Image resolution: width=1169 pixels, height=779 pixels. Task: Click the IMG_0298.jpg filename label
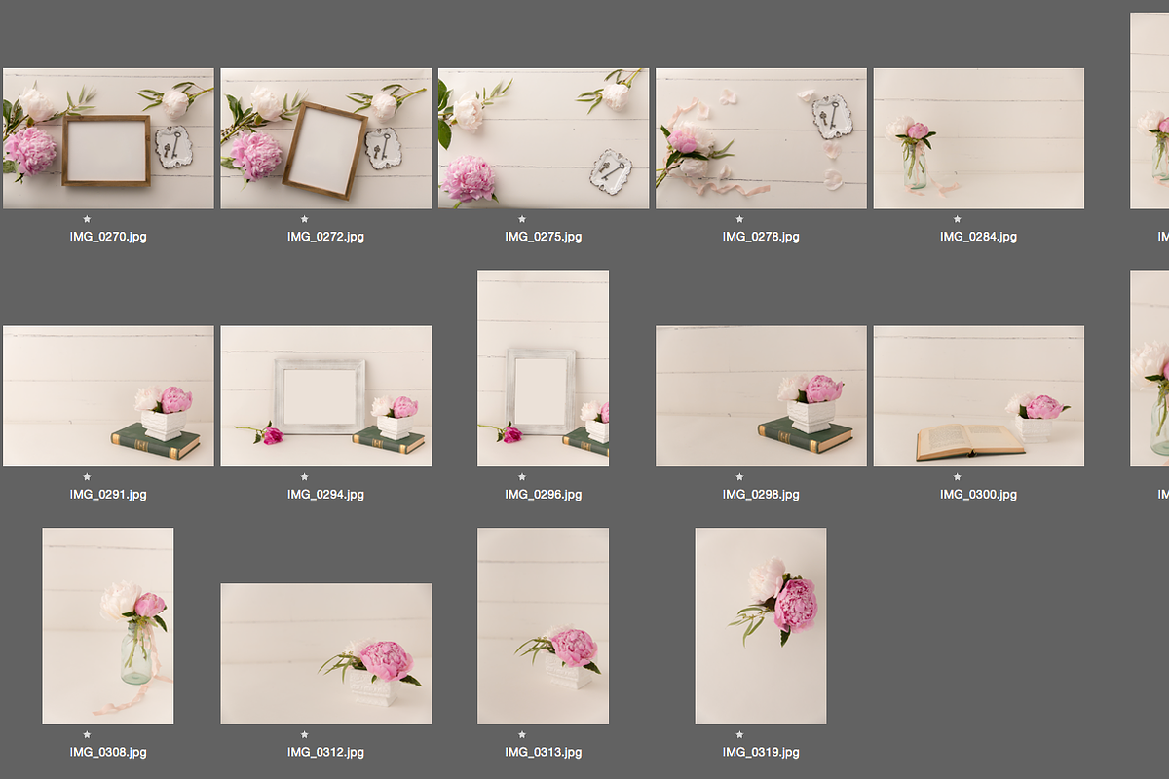(x=761, y=495)
